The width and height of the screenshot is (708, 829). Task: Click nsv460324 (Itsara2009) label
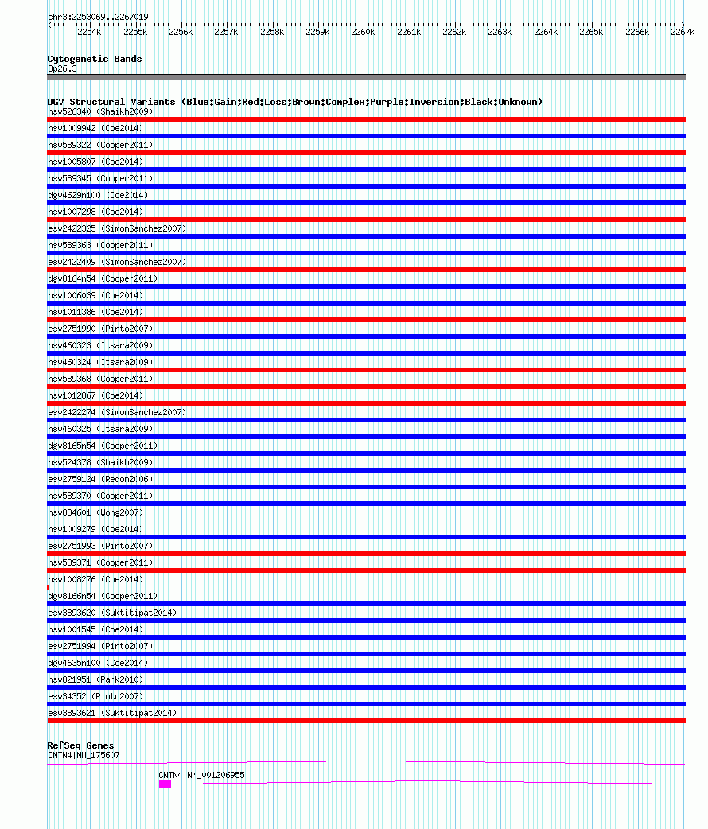coord(100,362)
